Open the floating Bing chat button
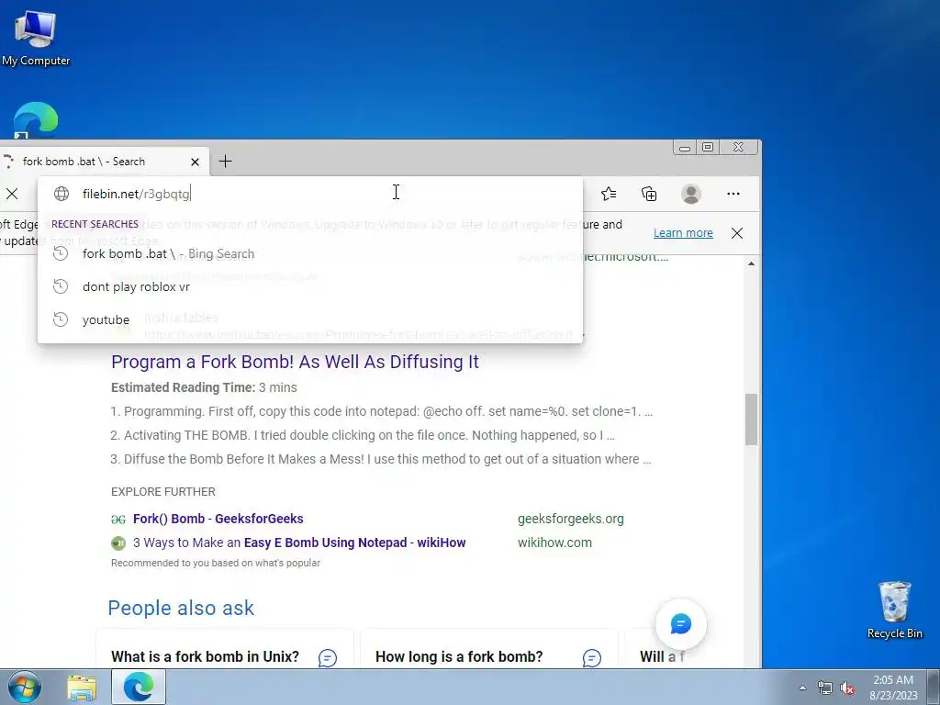Image resolution: width=940 pixels, height=705 pixels. tap(680, 624)
